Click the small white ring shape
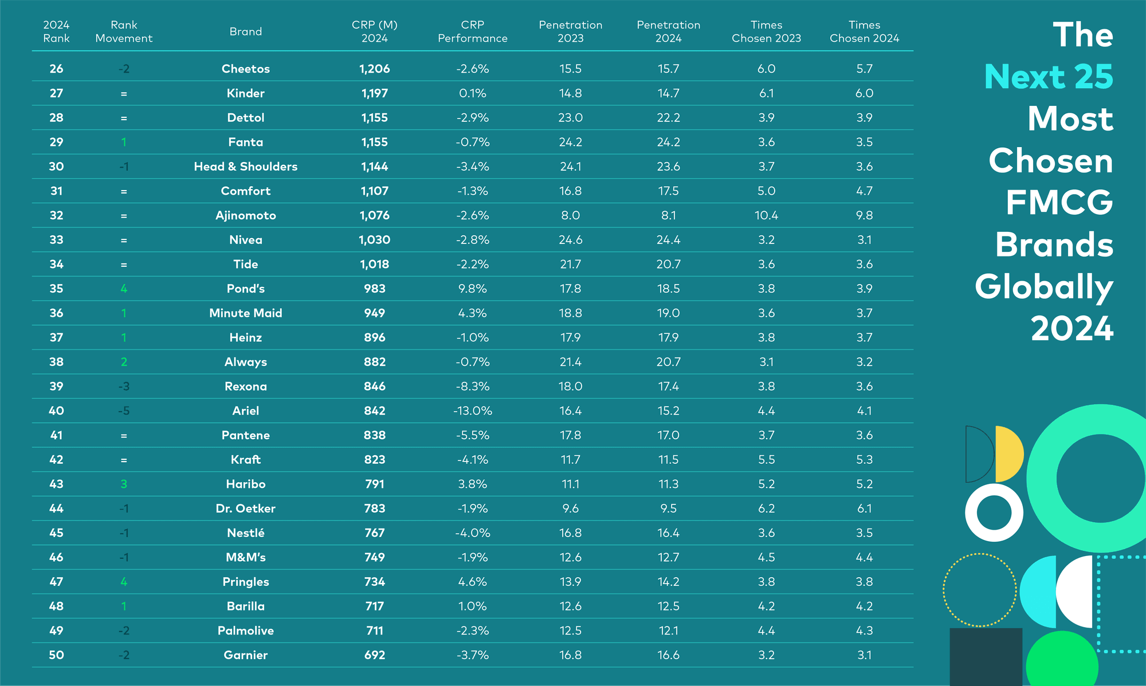The width and height of the screenshot is (1146, 686). 994,512
